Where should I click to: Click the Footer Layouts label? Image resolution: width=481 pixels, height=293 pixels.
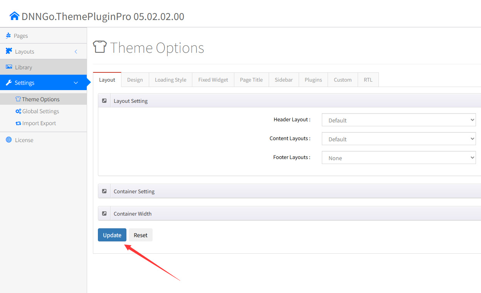coord(292,157)
